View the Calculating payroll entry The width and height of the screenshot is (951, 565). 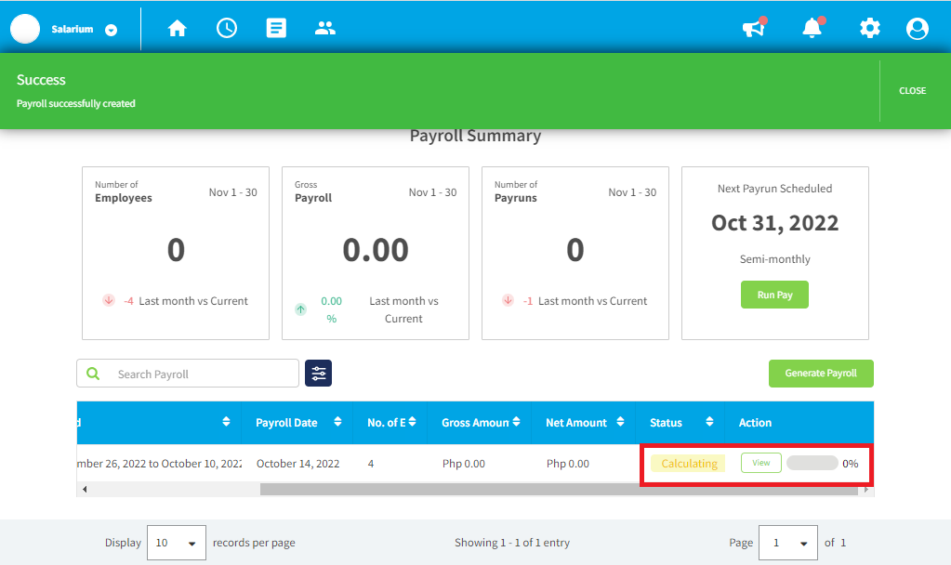[761, 463]
